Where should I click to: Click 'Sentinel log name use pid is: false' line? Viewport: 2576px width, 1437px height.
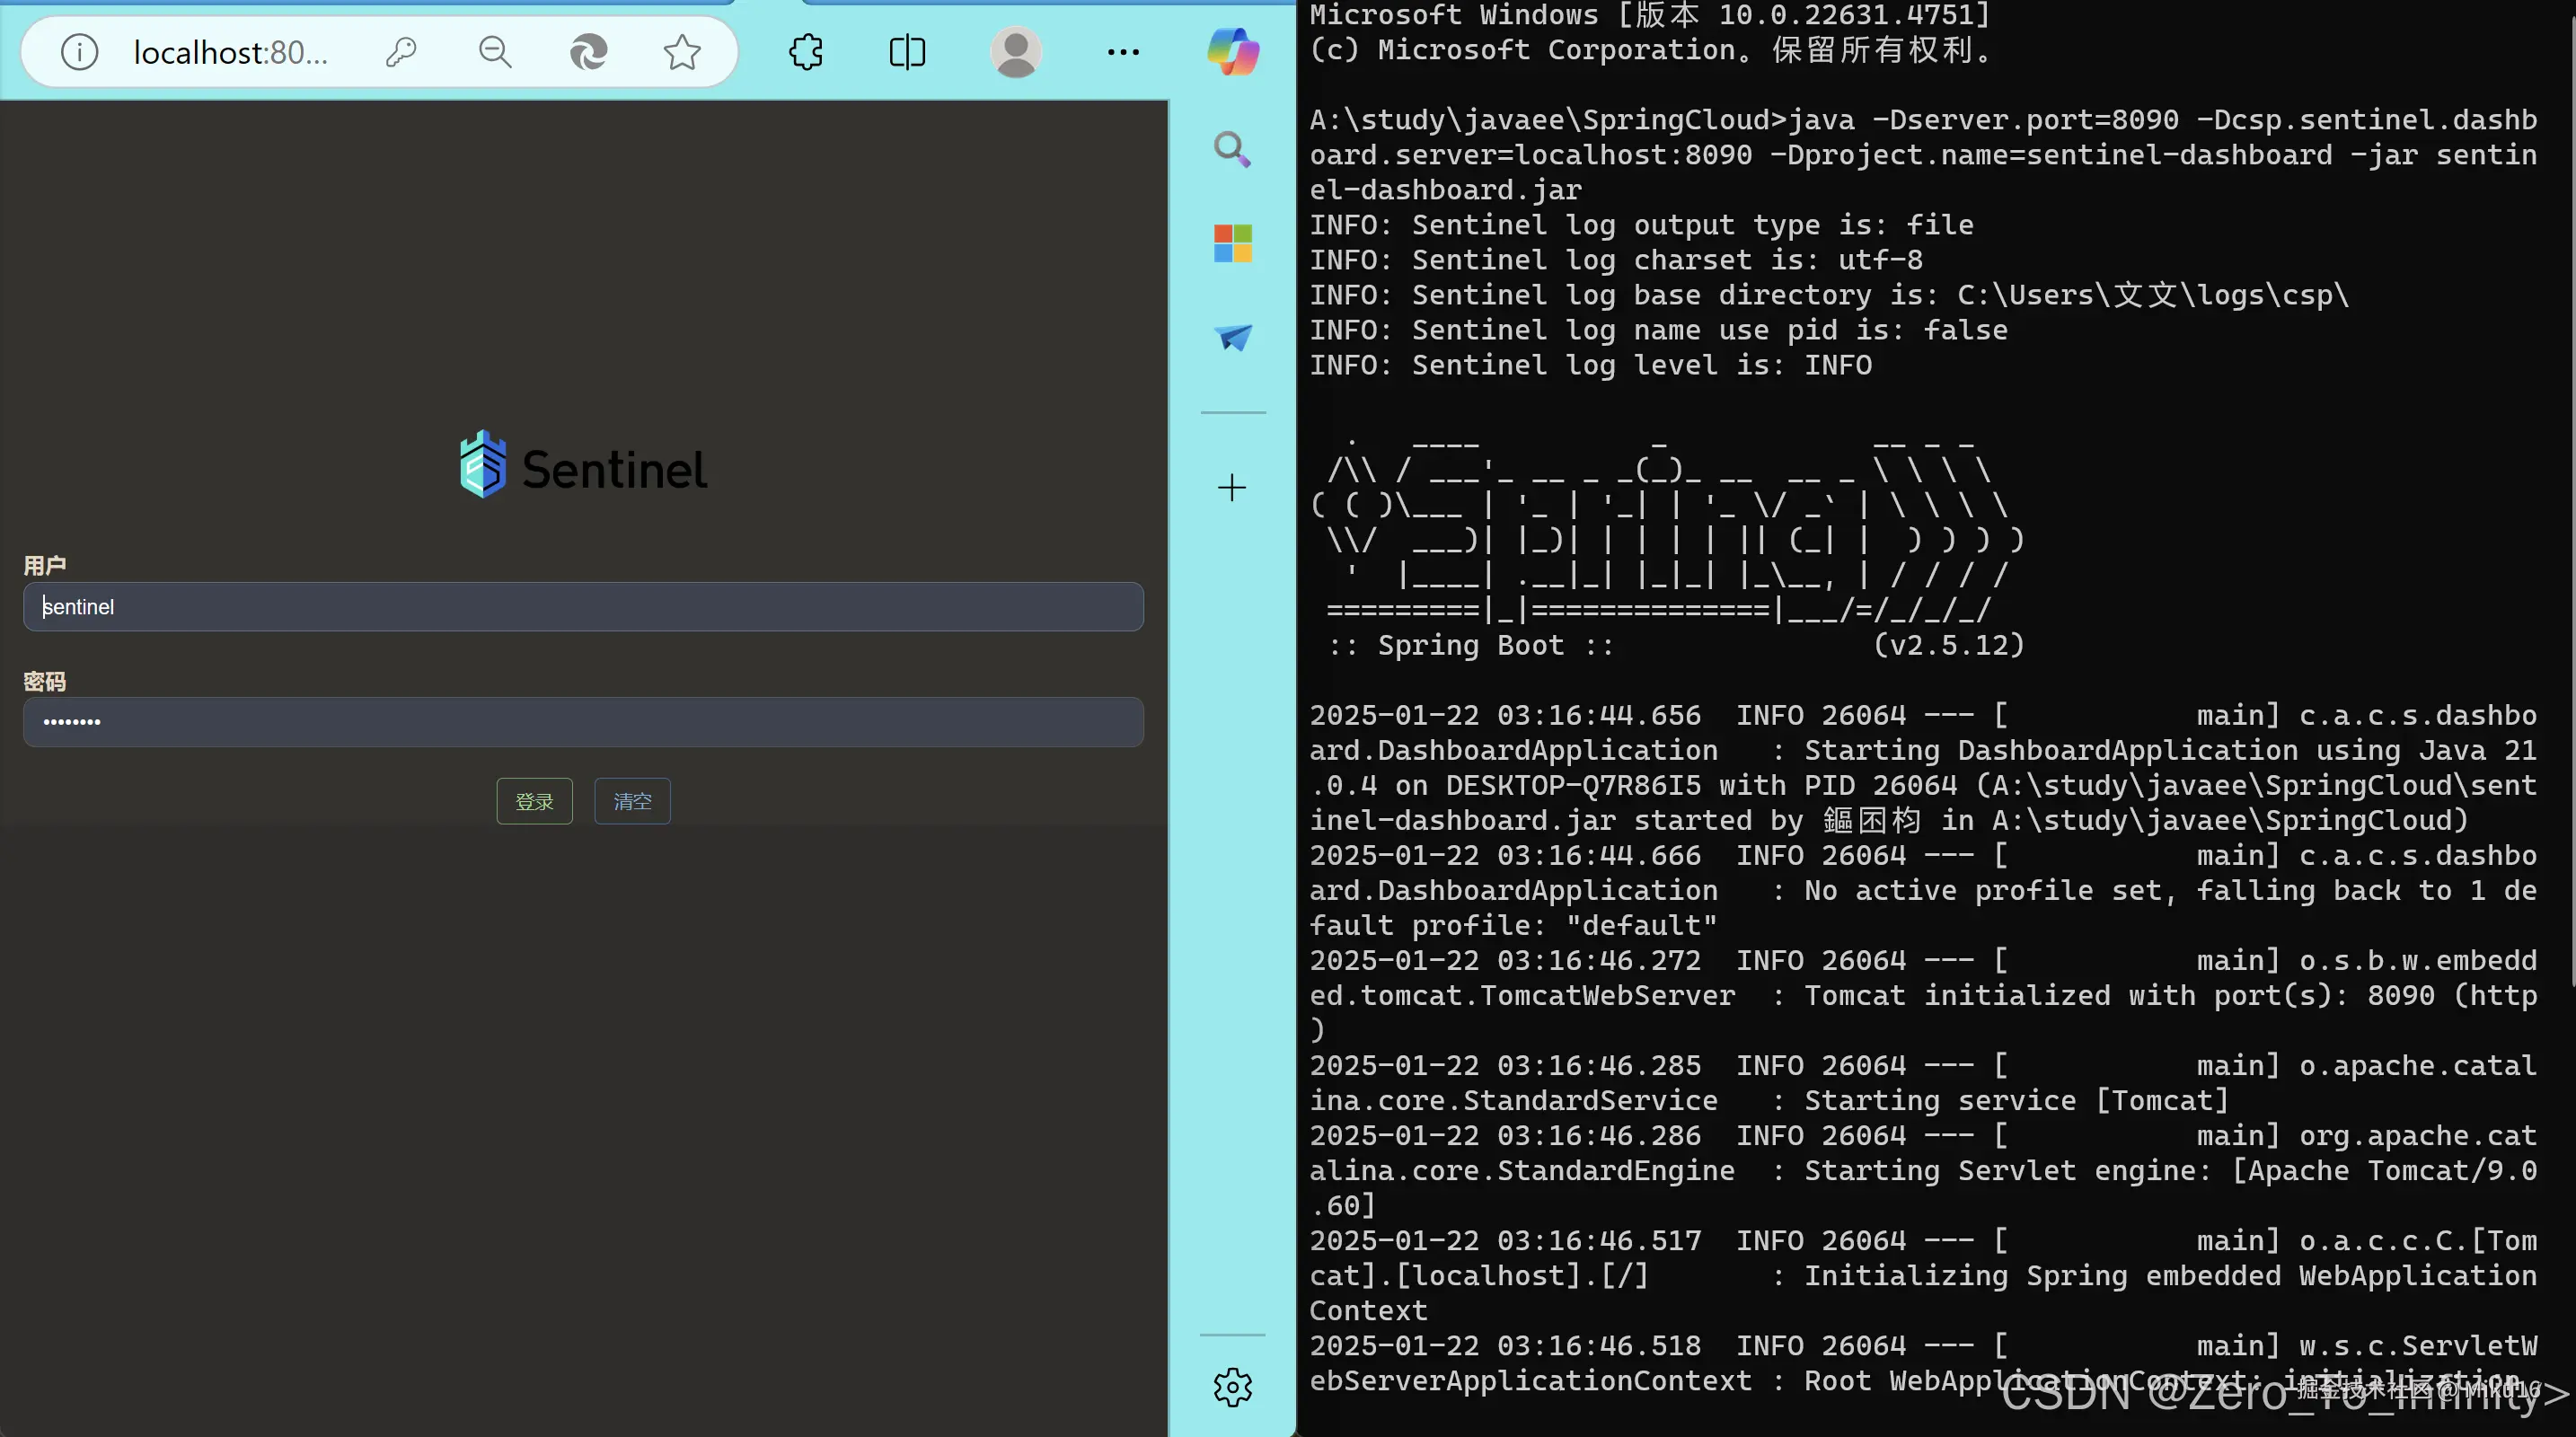1659,330
